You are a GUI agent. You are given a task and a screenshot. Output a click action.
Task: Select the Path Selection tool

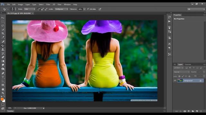click(3, 81)
